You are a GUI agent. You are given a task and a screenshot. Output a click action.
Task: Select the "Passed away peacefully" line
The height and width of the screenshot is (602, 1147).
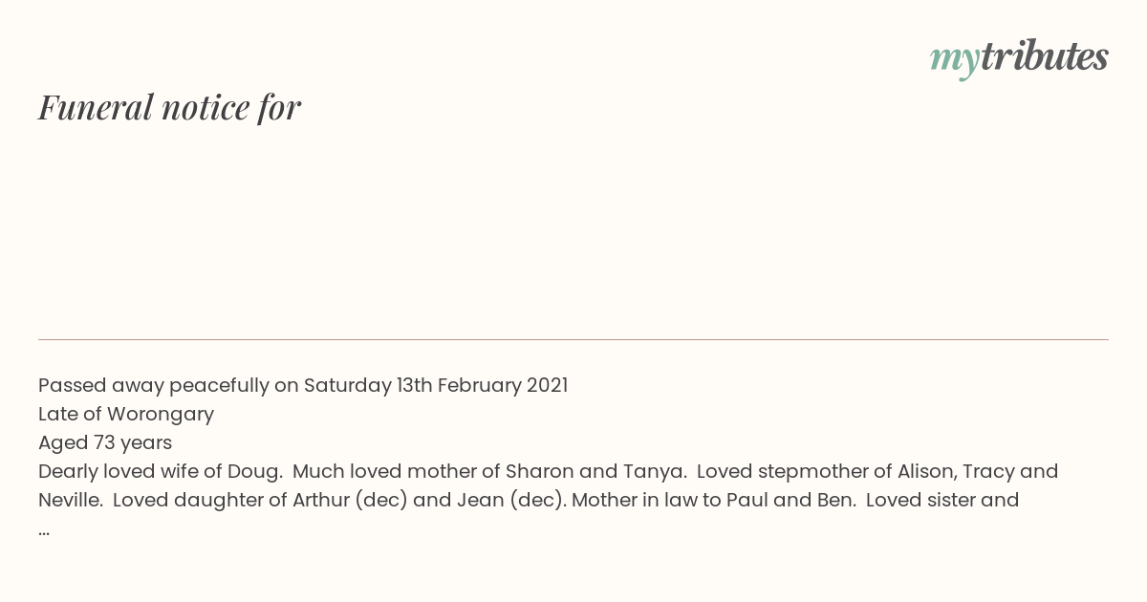point(303,385)
